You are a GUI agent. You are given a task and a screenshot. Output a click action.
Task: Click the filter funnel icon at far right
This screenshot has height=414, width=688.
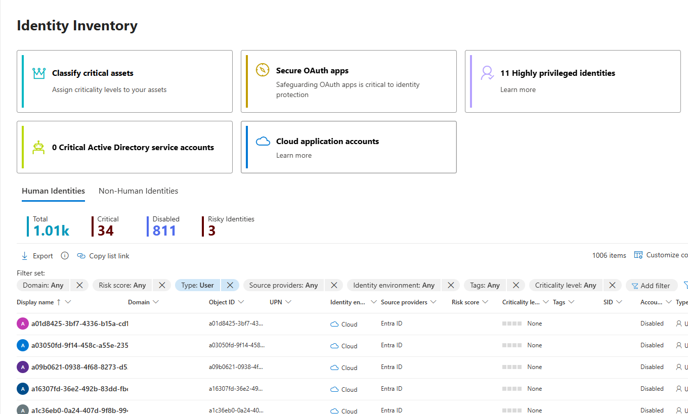pos(685,285)
